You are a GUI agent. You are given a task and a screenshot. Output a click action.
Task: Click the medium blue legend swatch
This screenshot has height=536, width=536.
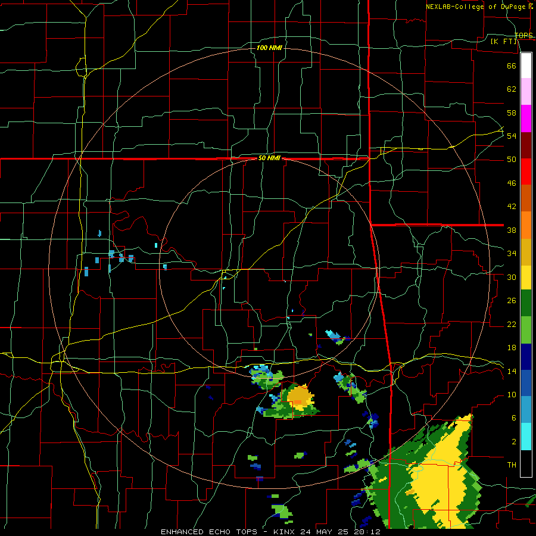tap(526, 383)
